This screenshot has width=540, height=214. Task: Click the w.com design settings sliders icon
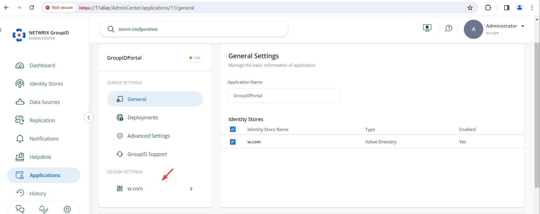(120, 189)
